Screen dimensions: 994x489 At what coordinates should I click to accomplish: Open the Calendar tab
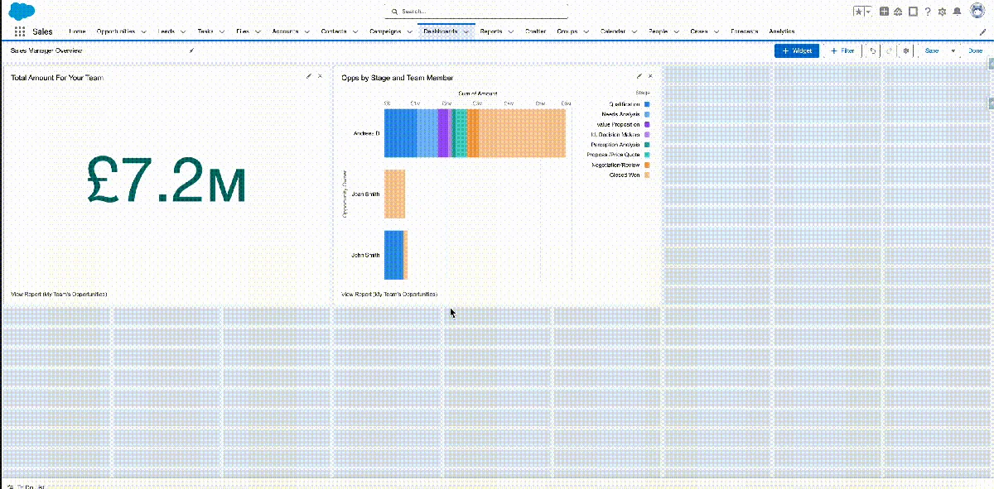(x=613, y=31)
